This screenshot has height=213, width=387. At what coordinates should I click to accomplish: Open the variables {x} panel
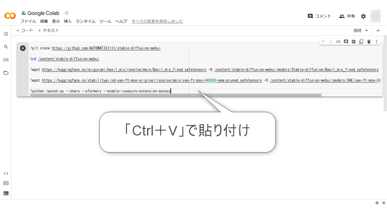(x=6, y=59)
